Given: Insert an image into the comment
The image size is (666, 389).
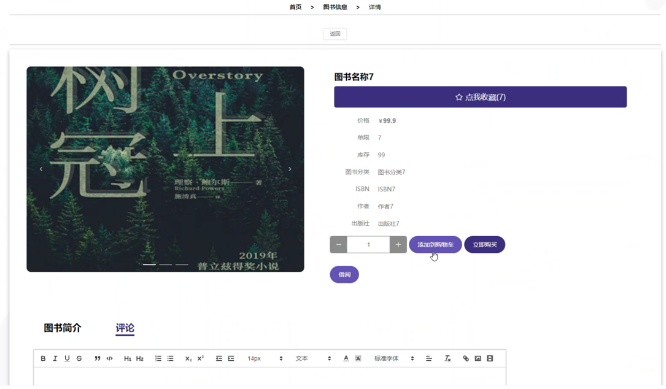Looking at the screenshot, I should point(478,358).
